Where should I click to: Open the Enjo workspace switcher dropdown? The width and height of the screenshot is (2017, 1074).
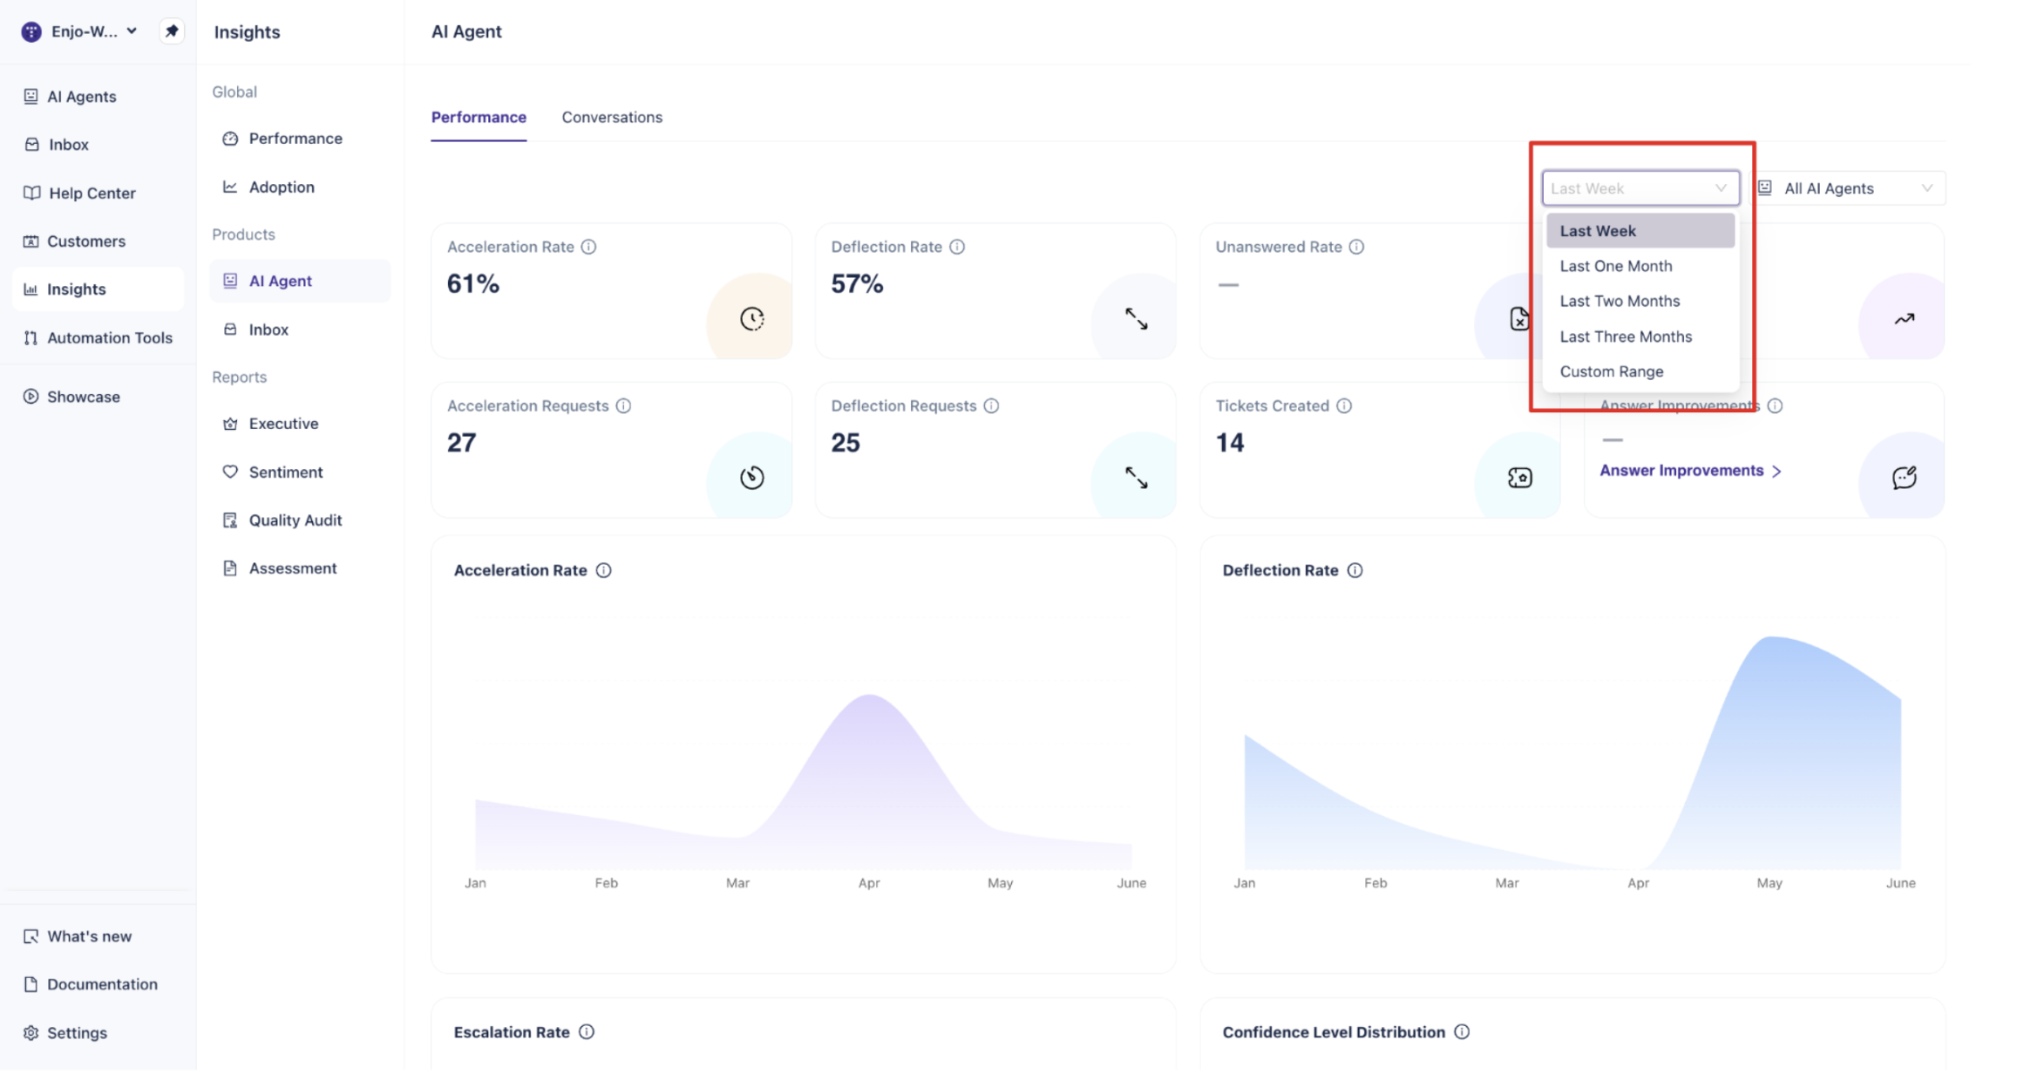click(79, 31)
